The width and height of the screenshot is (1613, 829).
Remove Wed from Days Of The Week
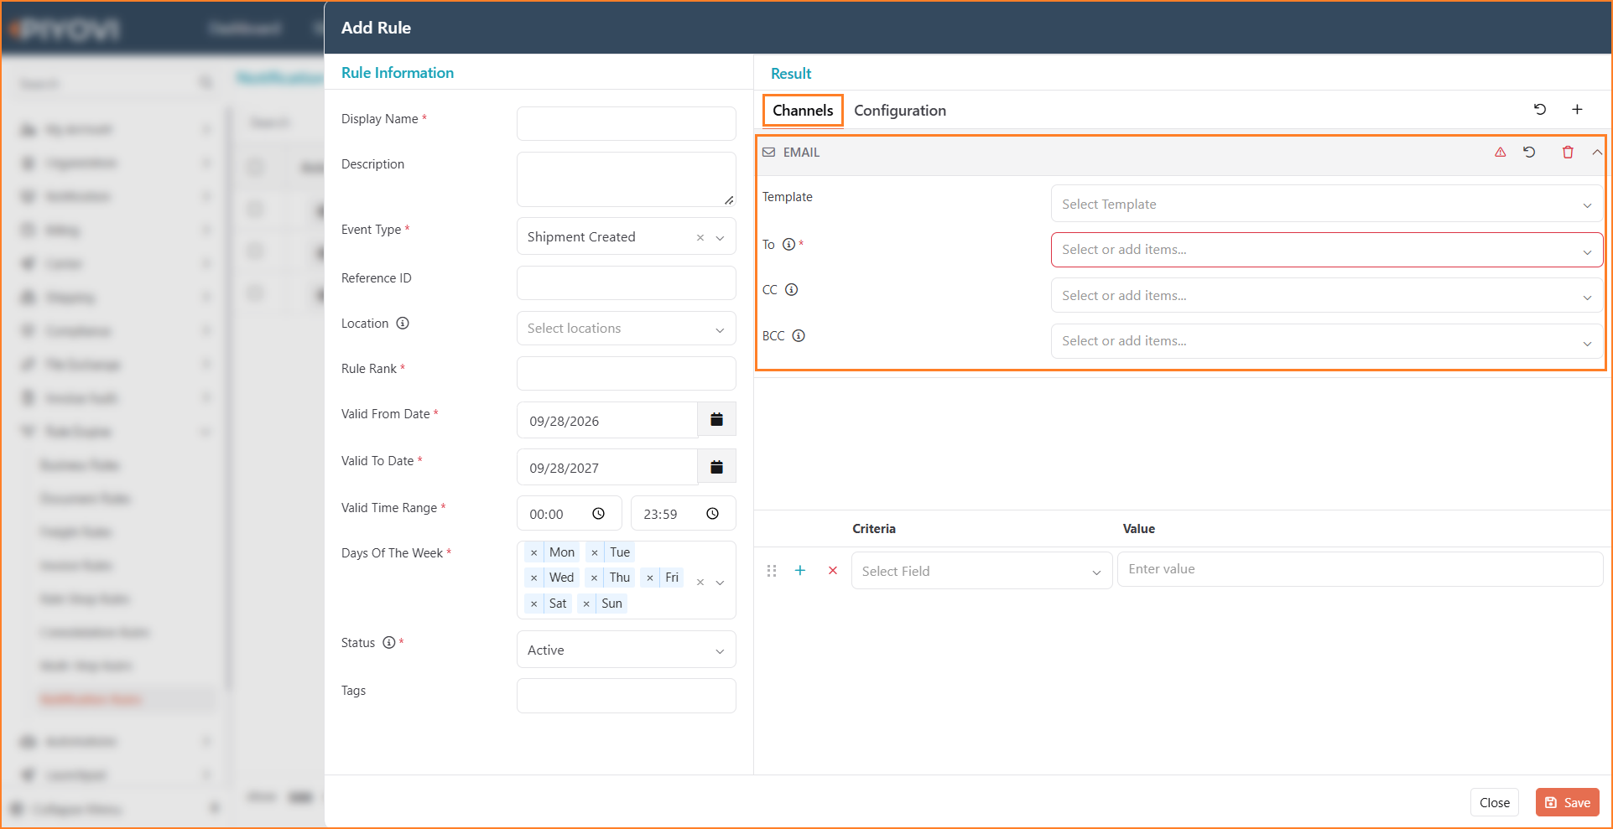(533, 578)
